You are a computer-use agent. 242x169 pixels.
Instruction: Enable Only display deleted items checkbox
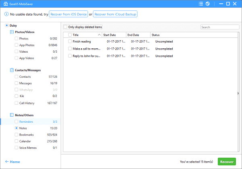click(66, 27)
